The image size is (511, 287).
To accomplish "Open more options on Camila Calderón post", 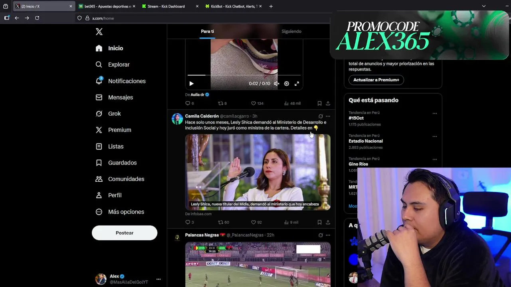I will point(328,116).
